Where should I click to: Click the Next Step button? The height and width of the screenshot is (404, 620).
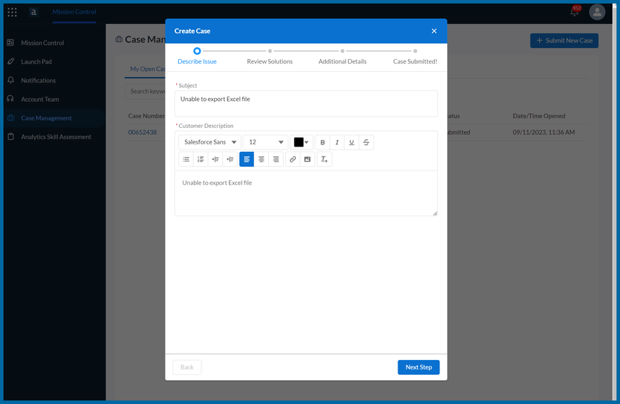coord(419,367)
